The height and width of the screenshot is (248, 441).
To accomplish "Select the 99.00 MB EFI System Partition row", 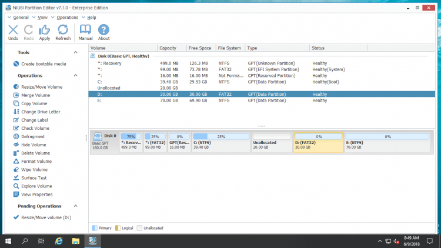I will coord(262,69).
